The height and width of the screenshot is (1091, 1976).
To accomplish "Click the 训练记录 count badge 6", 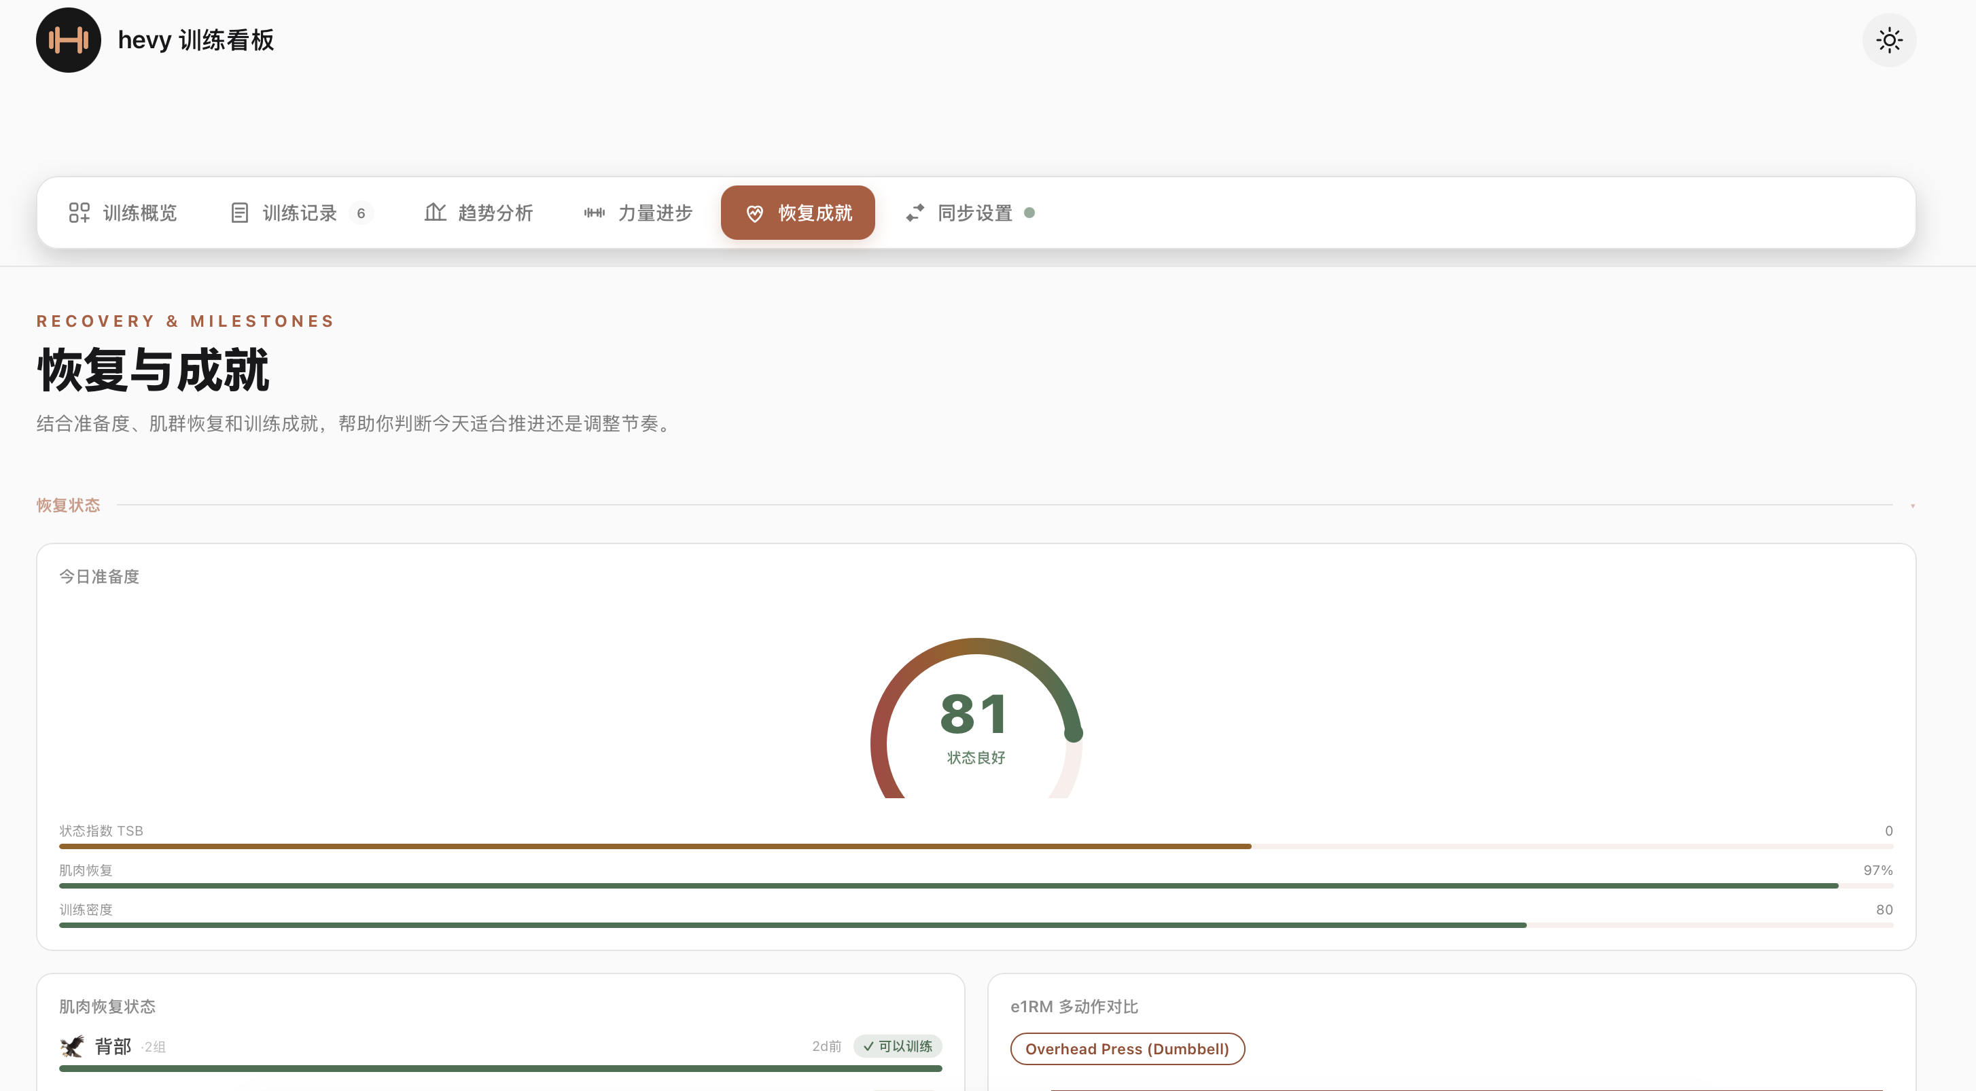I will (361, 214).
